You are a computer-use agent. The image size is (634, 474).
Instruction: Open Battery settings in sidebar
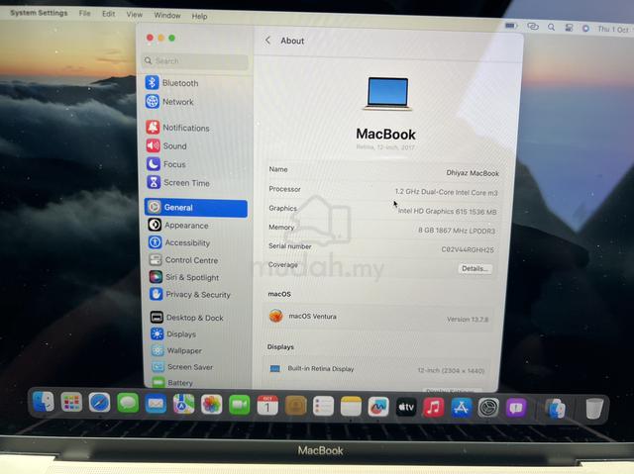[x=172, y=382]
